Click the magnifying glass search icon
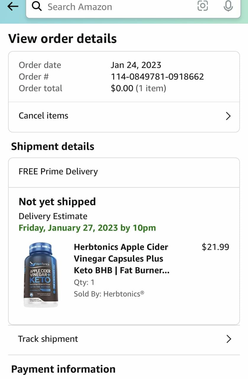Viewport: 248px width, 379px height. (37, 6)
